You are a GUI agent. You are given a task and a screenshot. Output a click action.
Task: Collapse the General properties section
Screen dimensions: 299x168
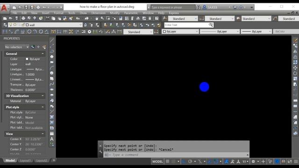click(43, 54)
